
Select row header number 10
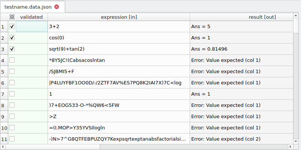pos(3,128)
